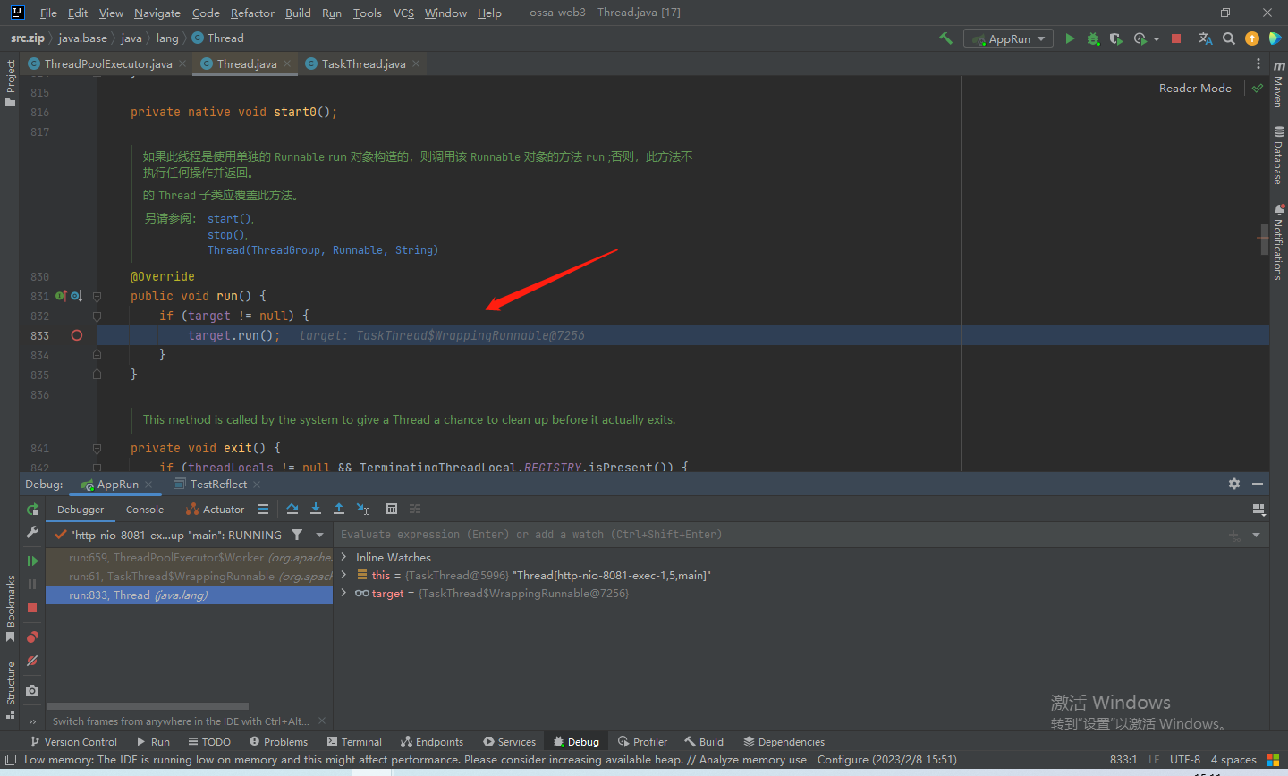Open the Maven side panel
Screen dimensions: 1288x776
[1278, 85]
